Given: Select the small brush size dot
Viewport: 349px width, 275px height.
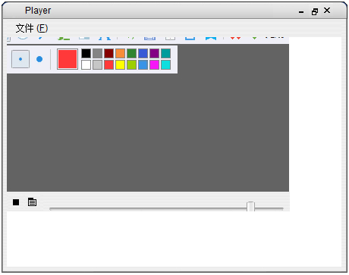Looking at the screenshot, I should (20, 59).
